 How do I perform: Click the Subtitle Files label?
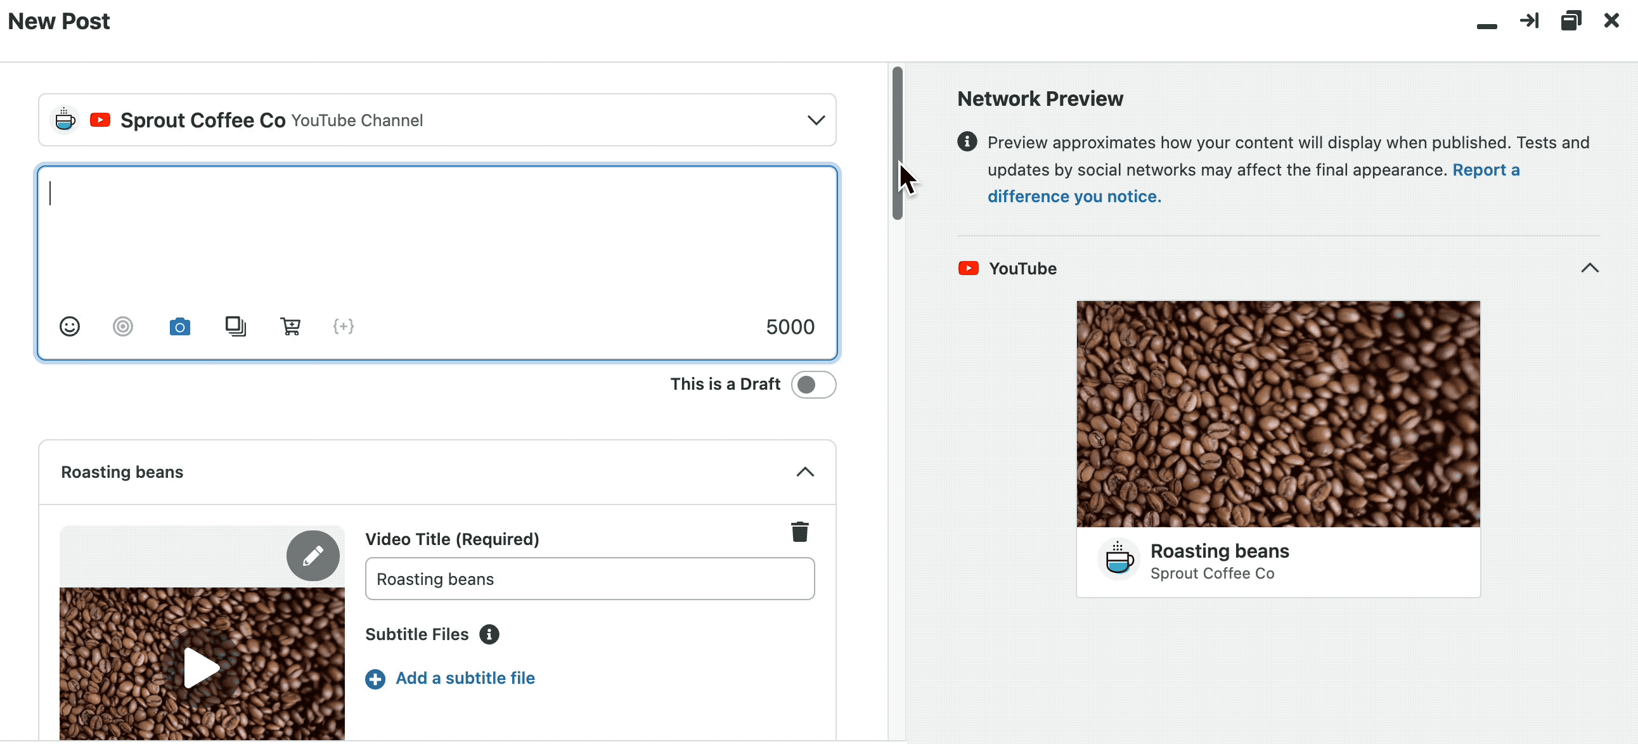416,634
